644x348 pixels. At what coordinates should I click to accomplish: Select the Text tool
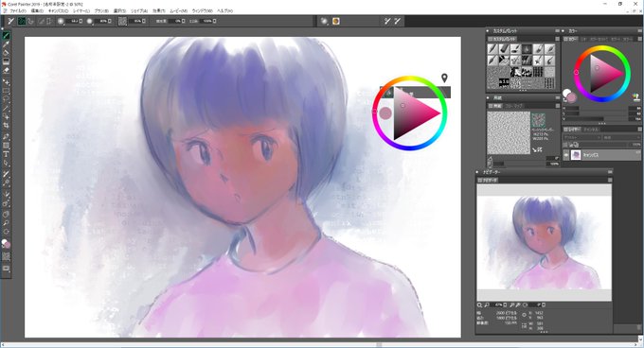click(x=6, y=154)
